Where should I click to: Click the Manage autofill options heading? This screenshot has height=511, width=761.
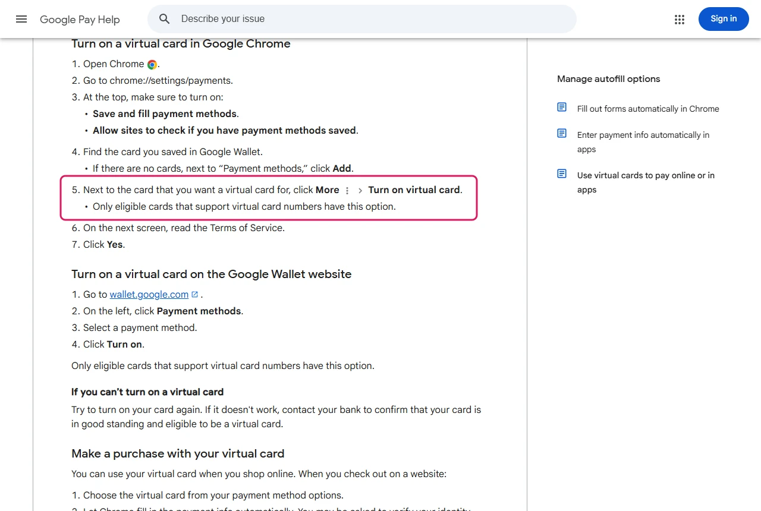[x=609, y=79]
